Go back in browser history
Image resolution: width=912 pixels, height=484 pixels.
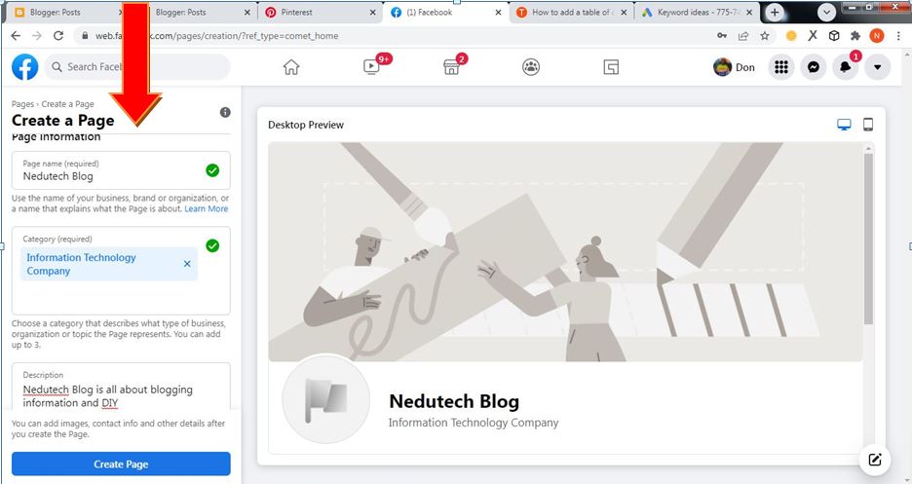click(16, 36)
